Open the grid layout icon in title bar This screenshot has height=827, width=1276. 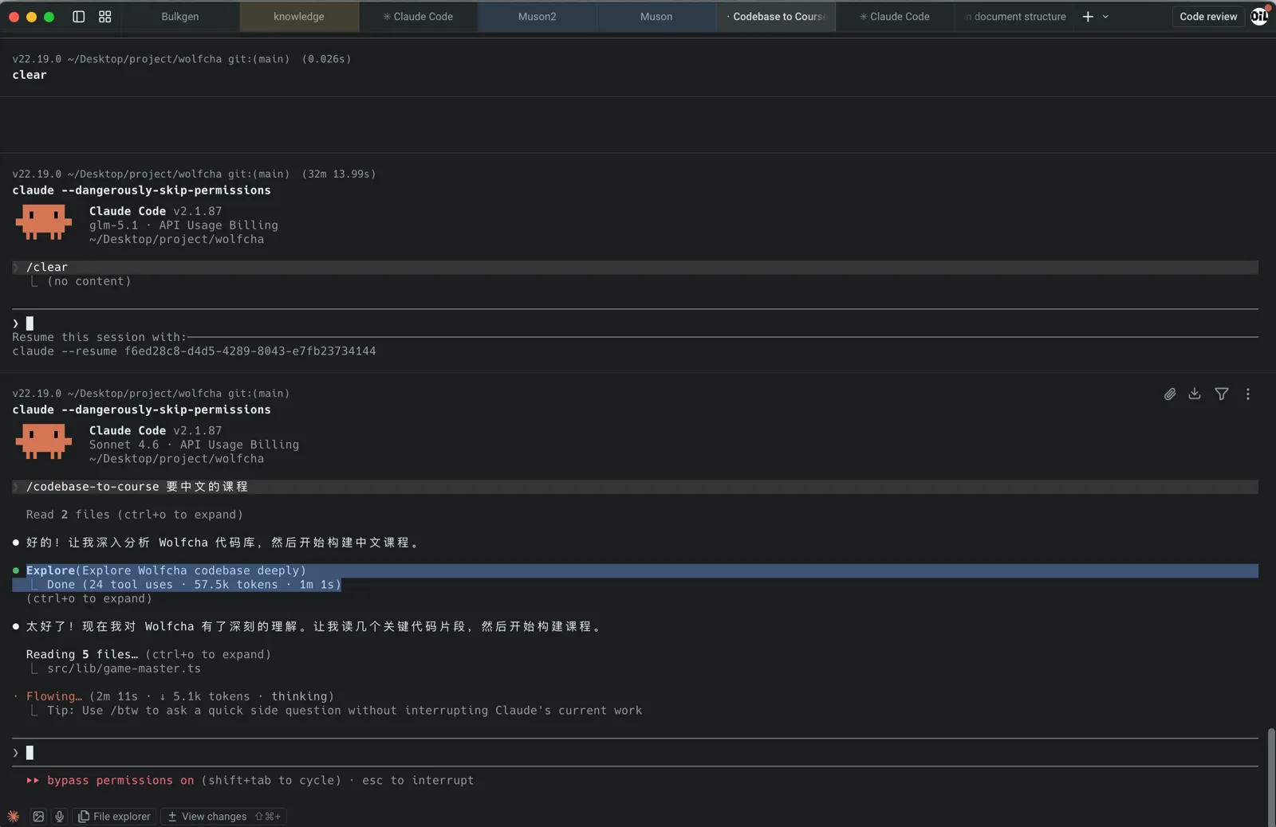pyautogui.click(x=104, y=16)
